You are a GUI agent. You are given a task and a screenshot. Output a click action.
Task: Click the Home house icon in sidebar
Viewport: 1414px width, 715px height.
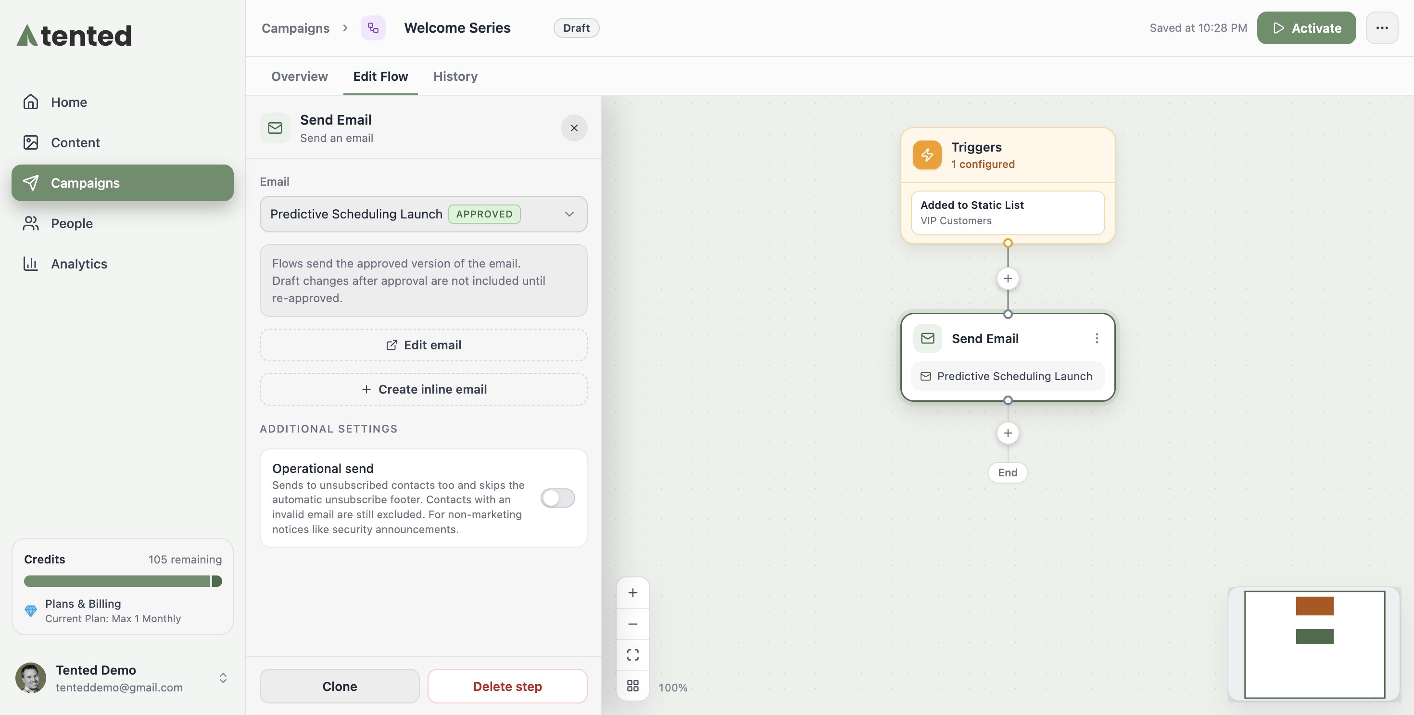click(31, 102)
